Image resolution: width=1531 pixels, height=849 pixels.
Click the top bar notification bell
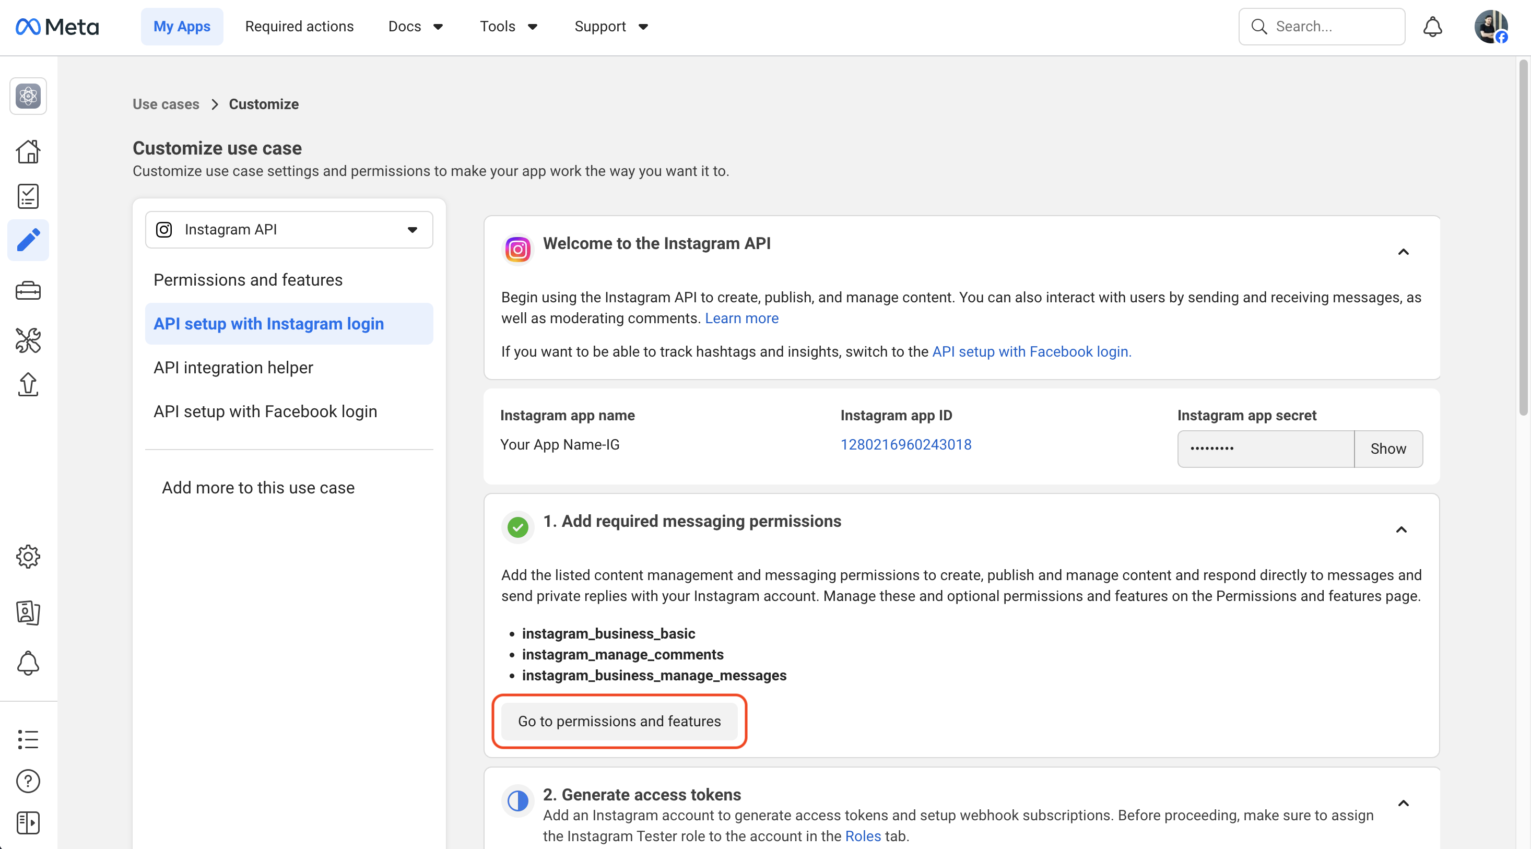(1432, 27)
